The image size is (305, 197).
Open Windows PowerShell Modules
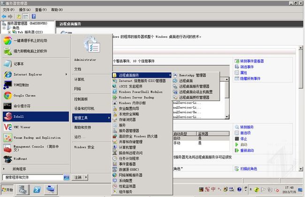click(142, 92)
